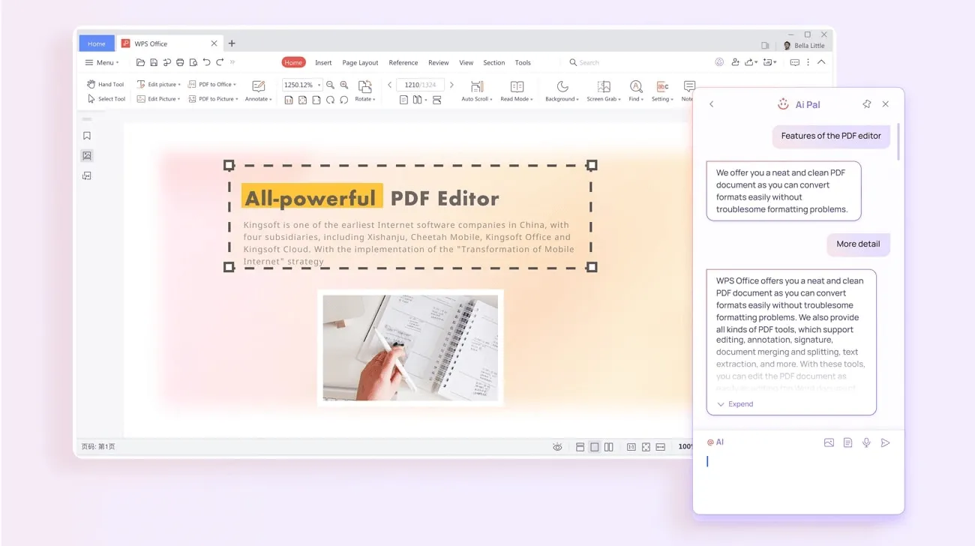Click the Expend link in Ai Pal
Image resolution: width=975 pixels, height=546 pixels.
coord(735,403)
